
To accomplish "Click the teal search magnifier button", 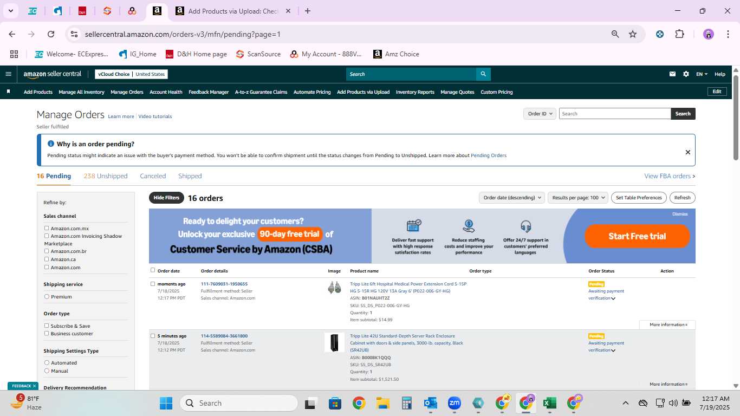I will coord(483,74).
